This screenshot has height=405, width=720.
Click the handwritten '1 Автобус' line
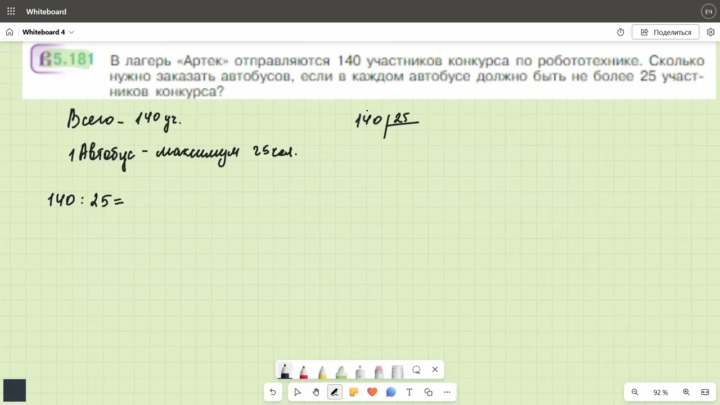coord(183,155)
